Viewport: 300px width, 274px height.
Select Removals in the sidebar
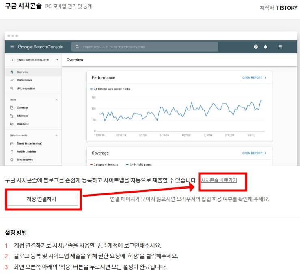[x=33, y=124]
